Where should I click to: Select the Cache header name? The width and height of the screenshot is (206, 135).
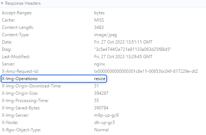point(8,20)
